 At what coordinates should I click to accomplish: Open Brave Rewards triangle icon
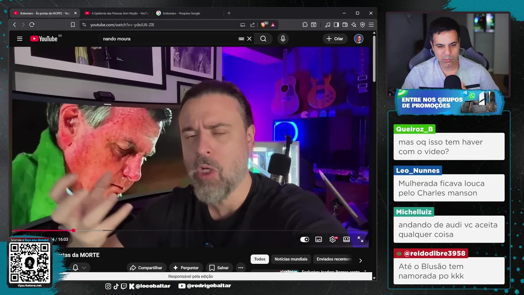(273, 25)
